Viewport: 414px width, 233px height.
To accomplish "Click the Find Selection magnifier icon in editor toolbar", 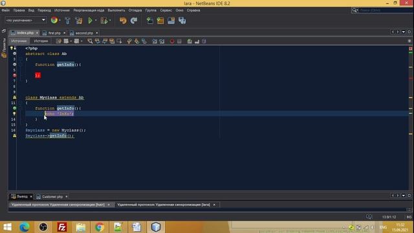I will (x=90, y=41).
